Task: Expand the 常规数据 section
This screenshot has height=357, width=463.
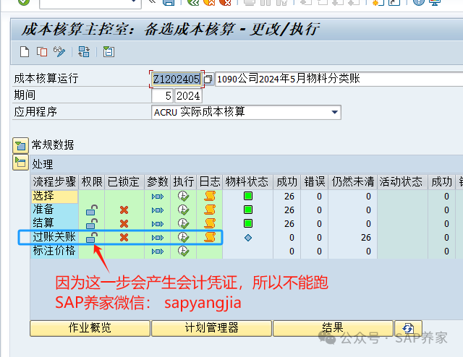Action: (x=20, y=145)
